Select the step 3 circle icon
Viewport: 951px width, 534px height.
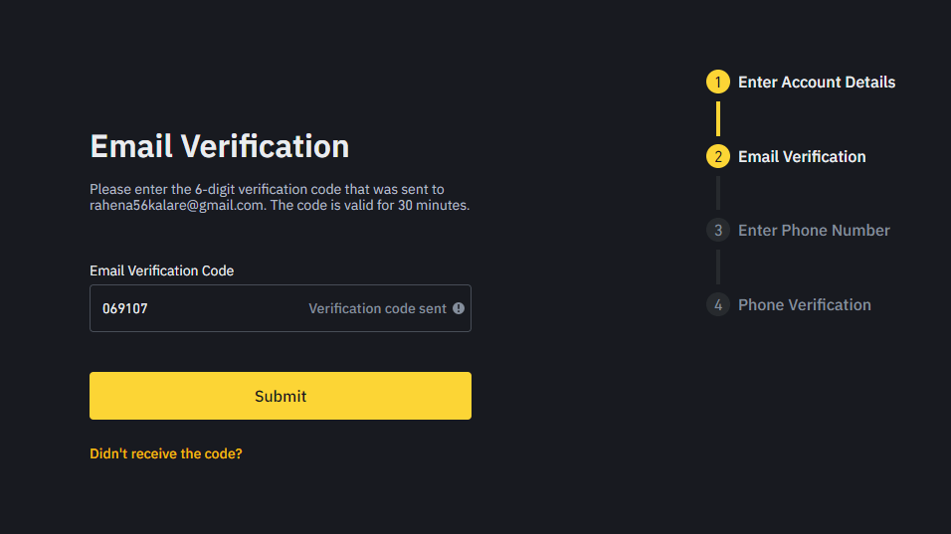718,231
